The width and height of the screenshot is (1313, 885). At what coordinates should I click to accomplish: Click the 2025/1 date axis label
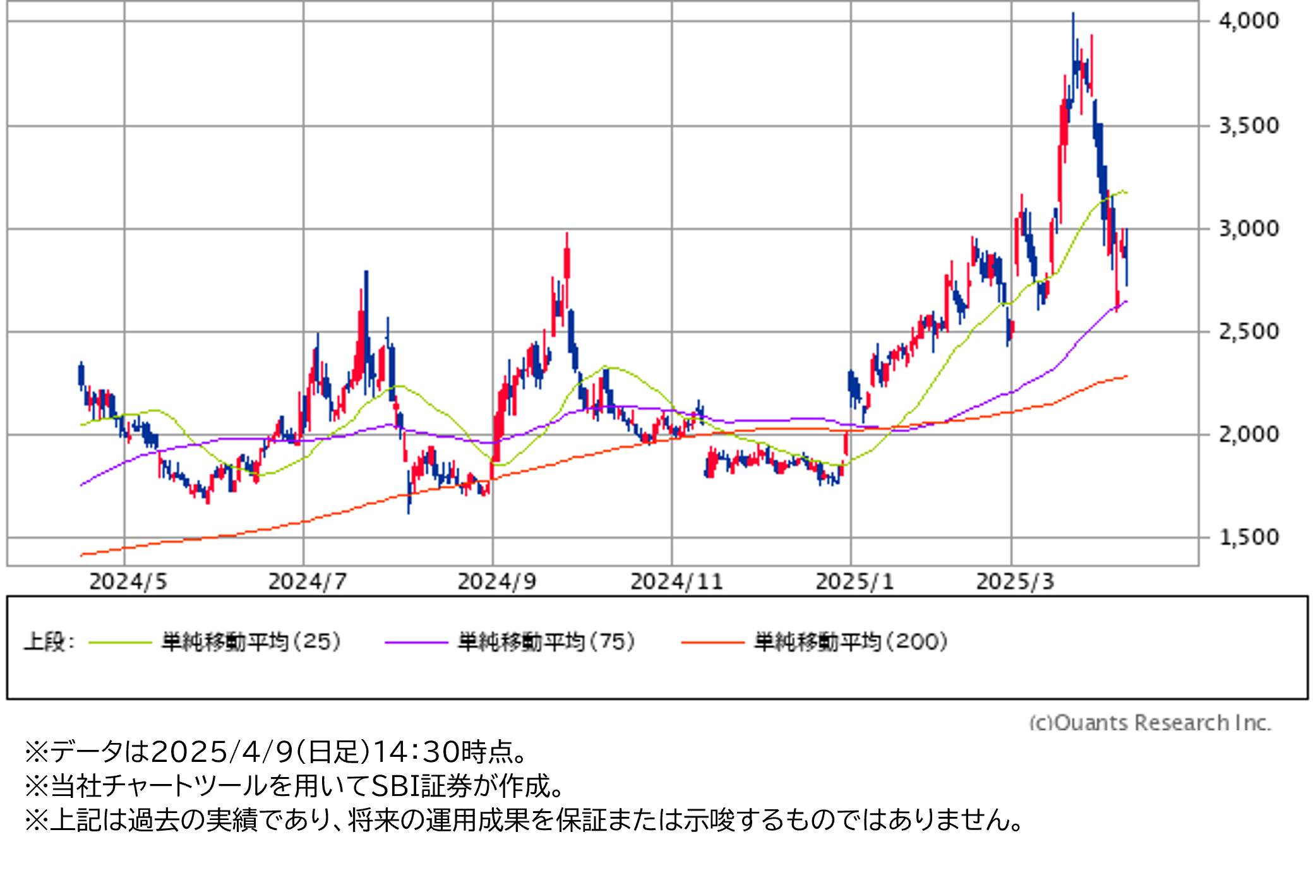[855, 582]
